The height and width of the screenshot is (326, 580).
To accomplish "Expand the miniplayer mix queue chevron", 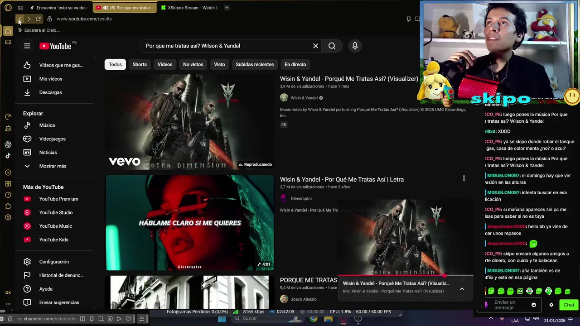I will pyautogui.click(x=462, y=289).
